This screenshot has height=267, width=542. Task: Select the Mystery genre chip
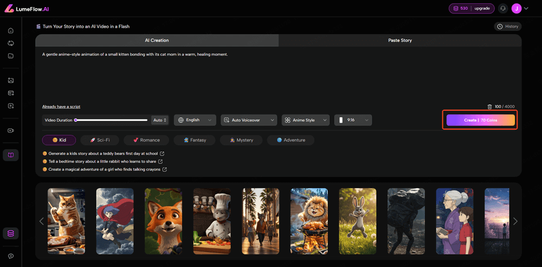point(241,140)
